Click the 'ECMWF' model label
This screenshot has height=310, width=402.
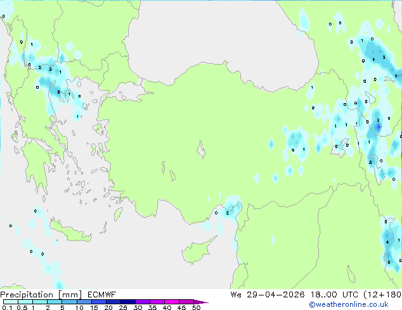(102, 295)
